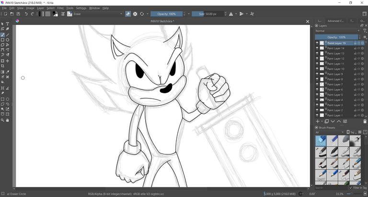Toggle Preserve Alpha checkerboard button

[x=135, y=14]
